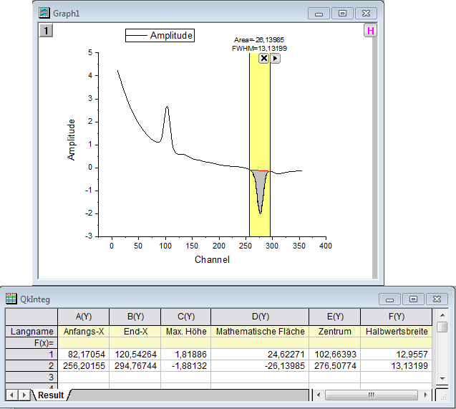The width and height of the screenshot is (456, 409).
Task: Select column header F(Y)
Action: tap(396, 317)
